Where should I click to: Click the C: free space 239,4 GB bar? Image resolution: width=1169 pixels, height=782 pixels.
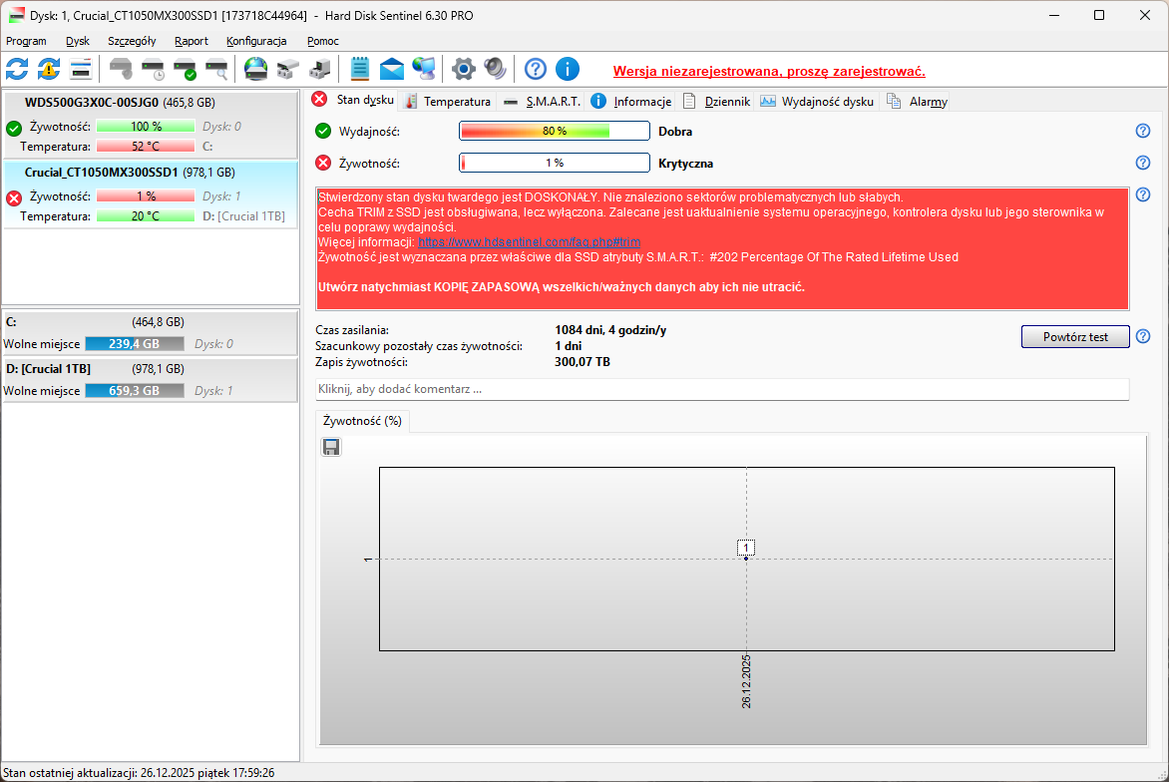135,344
